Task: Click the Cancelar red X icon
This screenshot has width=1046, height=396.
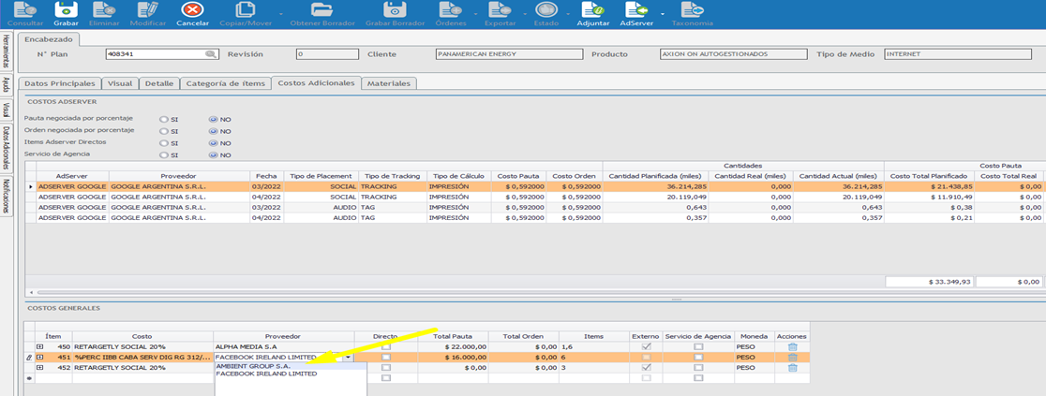Action: 193,10
